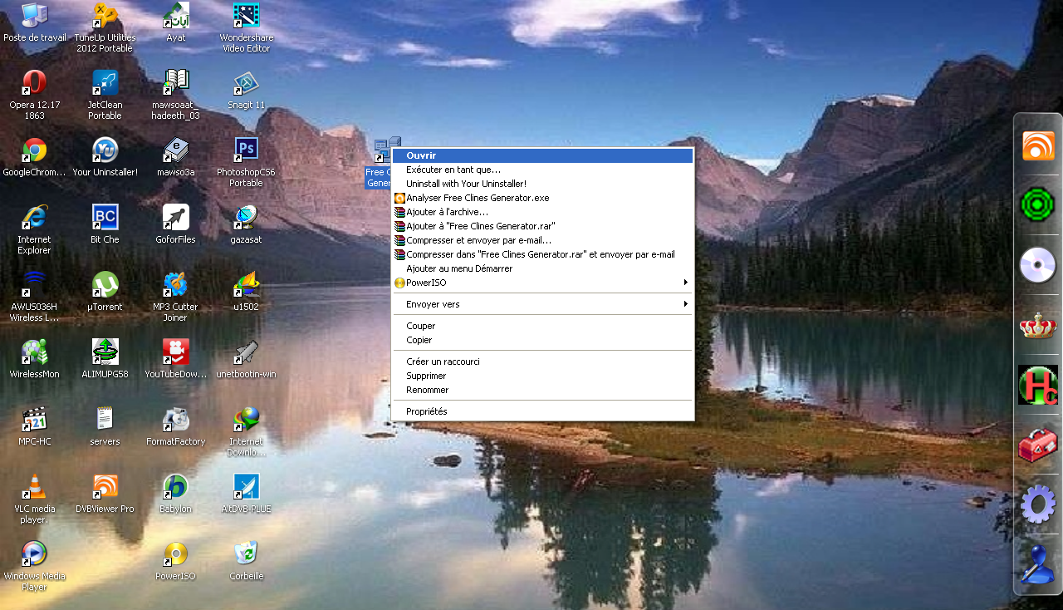Viewport: 1063px width, 610px height.
Task: Click the blue gear icon in sidebar dock
Action: [1037, 504]
